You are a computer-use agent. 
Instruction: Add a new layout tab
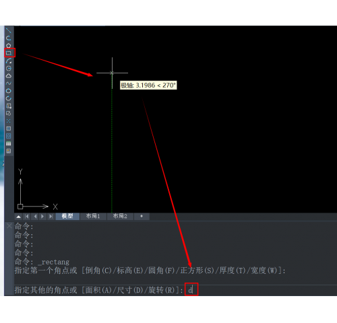pyautogui.click(x=142, y=216)
